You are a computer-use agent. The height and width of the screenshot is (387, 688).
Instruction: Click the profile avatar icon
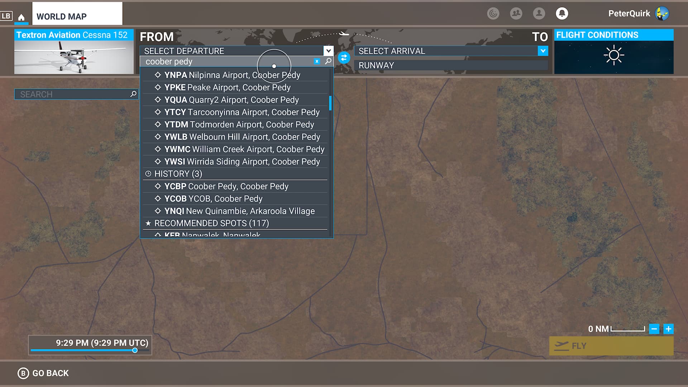[x=539, y=14]
